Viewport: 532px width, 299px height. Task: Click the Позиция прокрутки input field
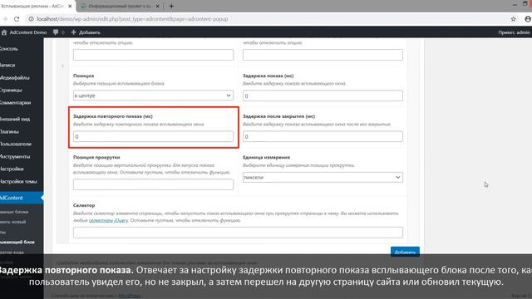(153, 184)
